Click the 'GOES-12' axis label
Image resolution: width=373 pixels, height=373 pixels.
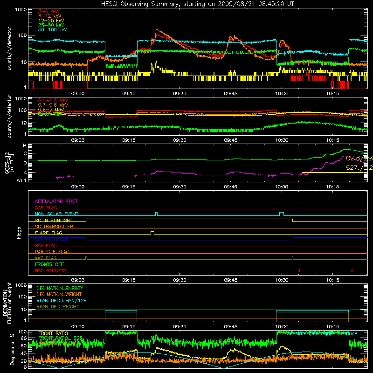pos(7,163)
